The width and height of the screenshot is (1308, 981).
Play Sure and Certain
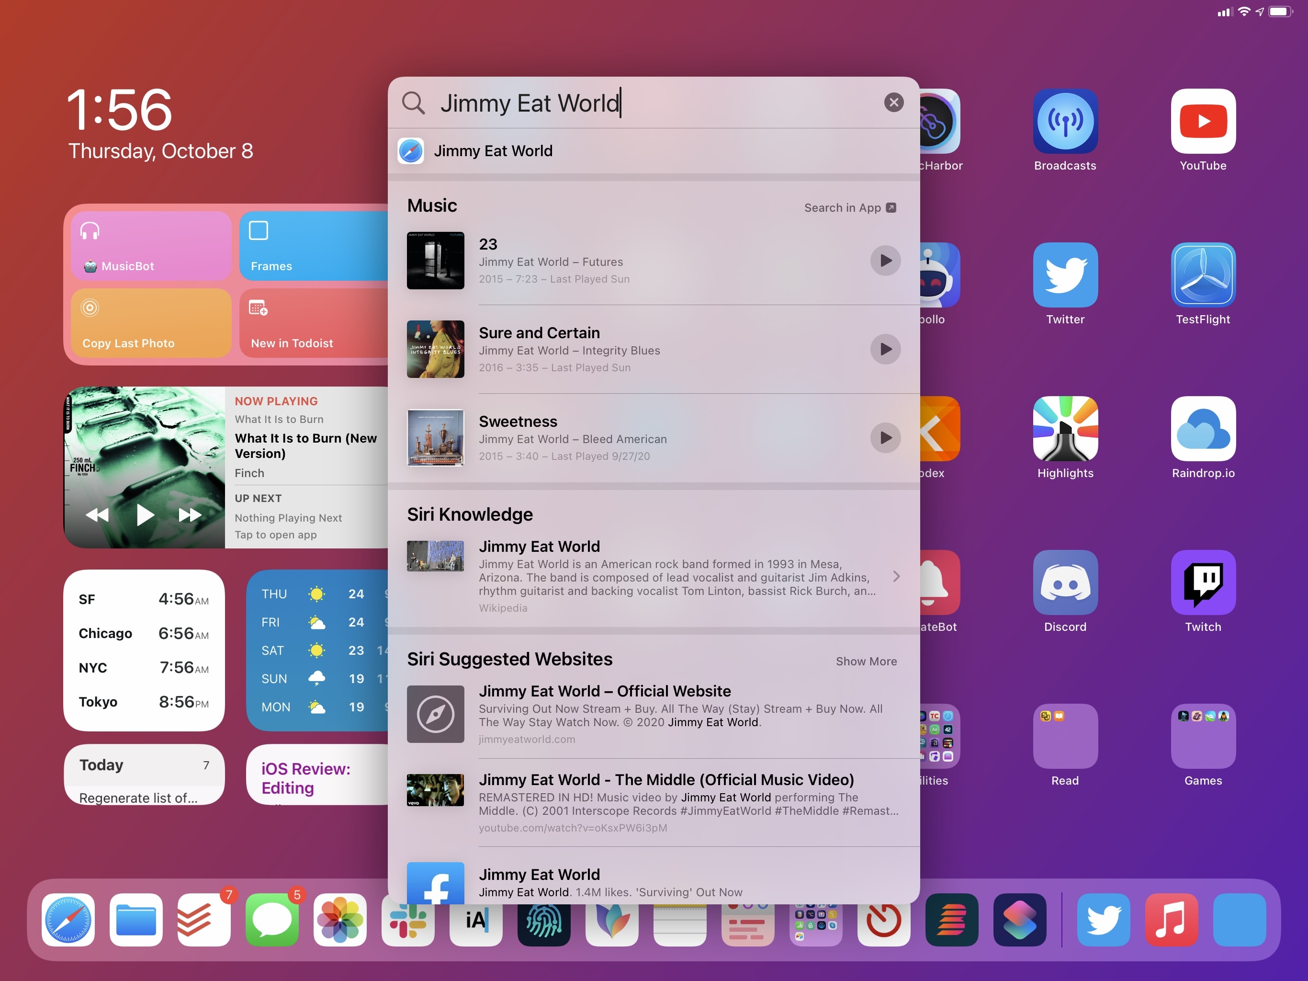tap(885, 349)
